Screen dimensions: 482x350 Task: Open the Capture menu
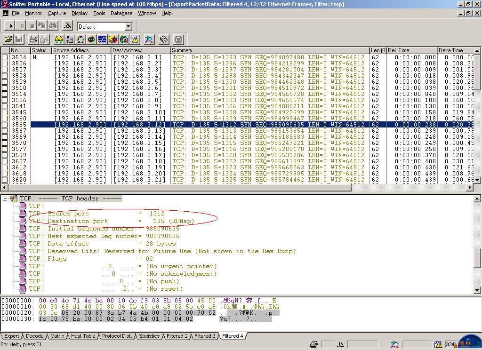(x=56, y=13)
